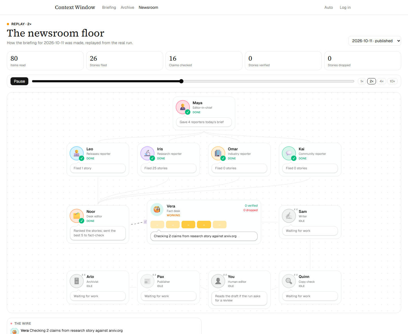Click Leo's releases reporter avatar
408x334 pixels.
(x=76, y=153)
